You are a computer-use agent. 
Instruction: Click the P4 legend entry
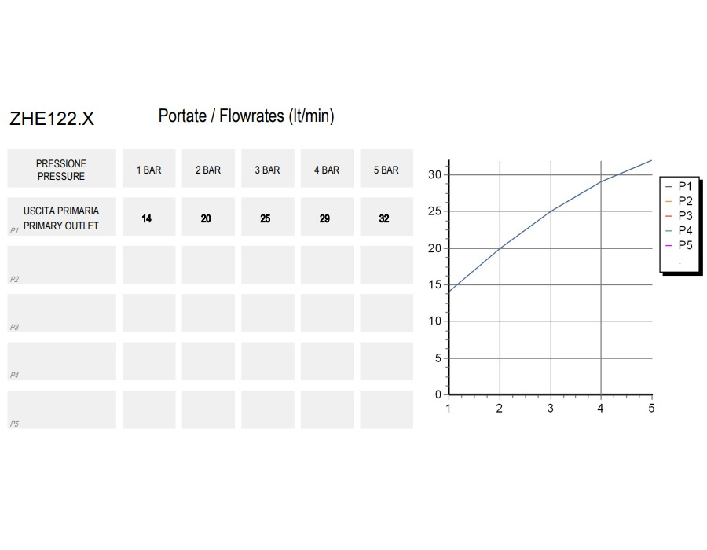[x=679, y=230]
